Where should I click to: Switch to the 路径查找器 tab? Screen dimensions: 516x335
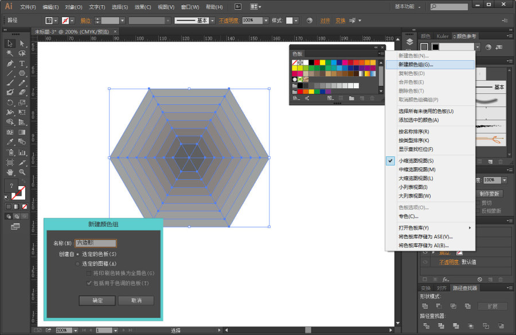tap(464, 288)
